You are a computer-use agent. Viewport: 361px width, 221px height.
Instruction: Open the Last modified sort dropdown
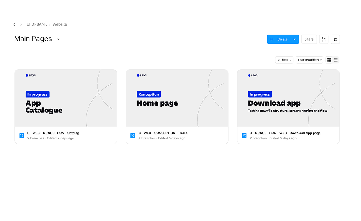point(310,60)
